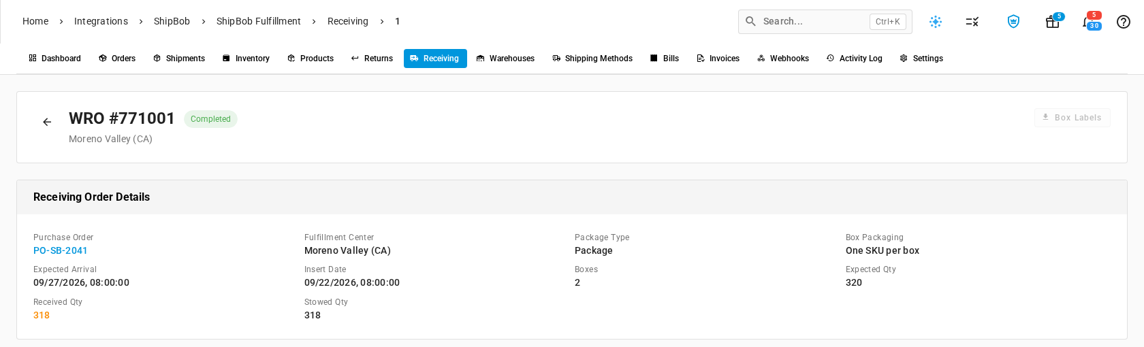Image resolution: width=1144 pixels, height=347 pixels.
Task: Open the Activity Log tab
Action: 854,59
